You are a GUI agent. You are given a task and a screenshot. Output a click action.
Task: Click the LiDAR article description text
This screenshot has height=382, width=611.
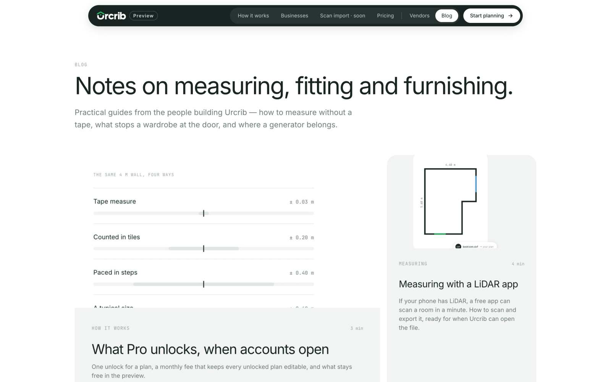click(x=457, y=314)
